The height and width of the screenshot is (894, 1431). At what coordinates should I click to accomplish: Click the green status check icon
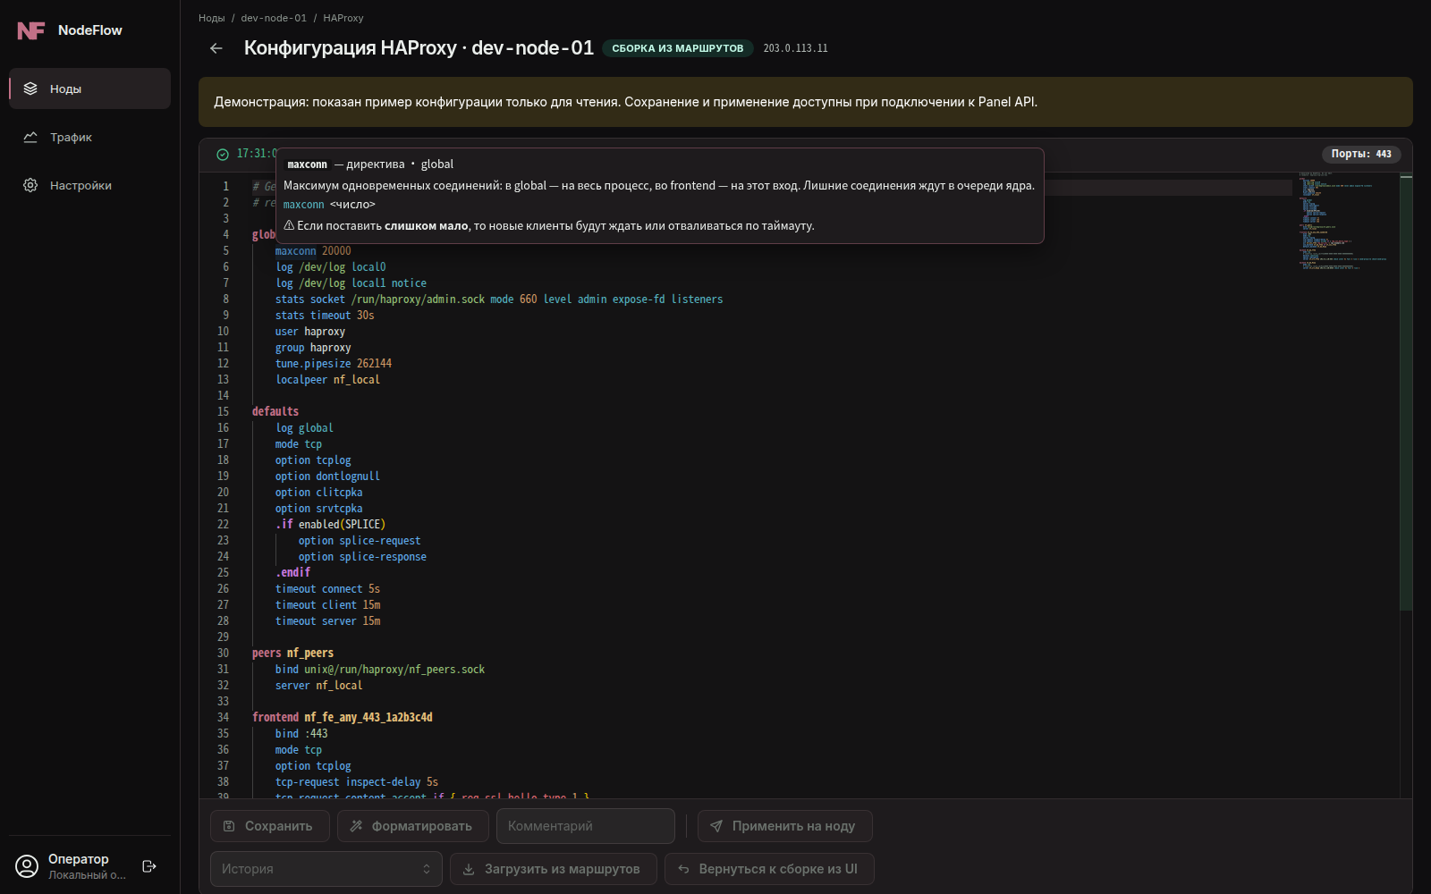[223, 154]
